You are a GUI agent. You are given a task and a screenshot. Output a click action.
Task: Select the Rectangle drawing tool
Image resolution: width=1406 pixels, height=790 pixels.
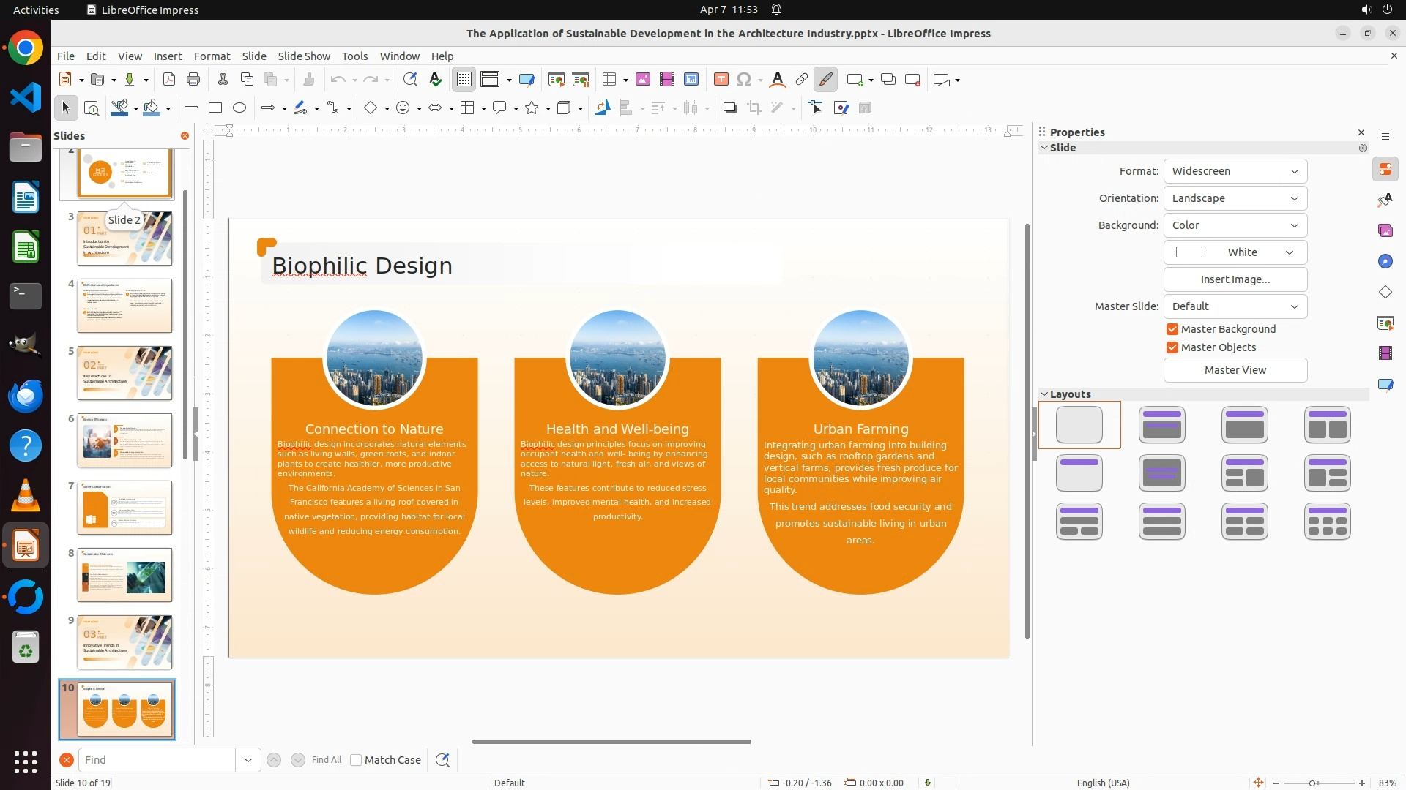(x=215, y=108)
